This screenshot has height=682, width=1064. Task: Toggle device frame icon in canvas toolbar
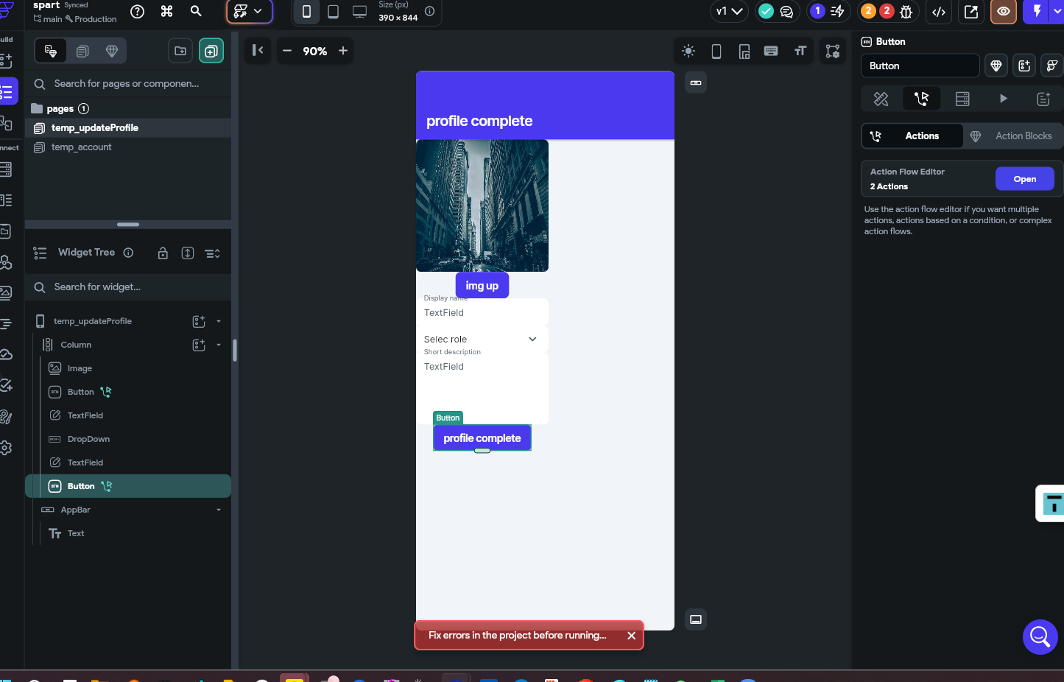coord(716,51)
